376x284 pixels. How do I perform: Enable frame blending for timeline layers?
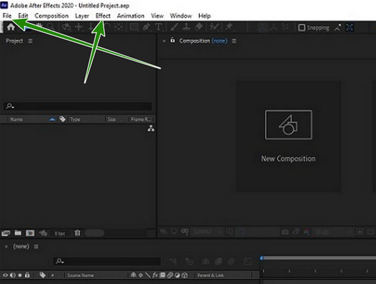[x=218, y=261]
